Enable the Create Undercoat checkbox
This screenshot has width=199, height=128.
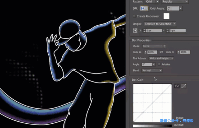tap(134, 16)
